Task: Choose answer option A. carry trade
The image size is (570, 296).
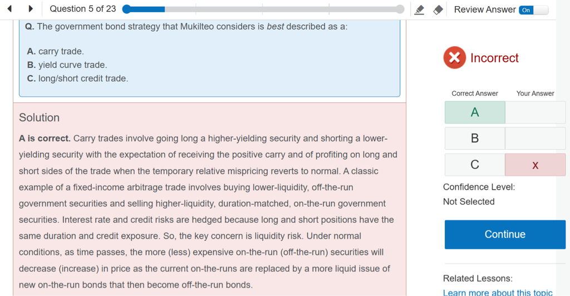Action: 56,51
